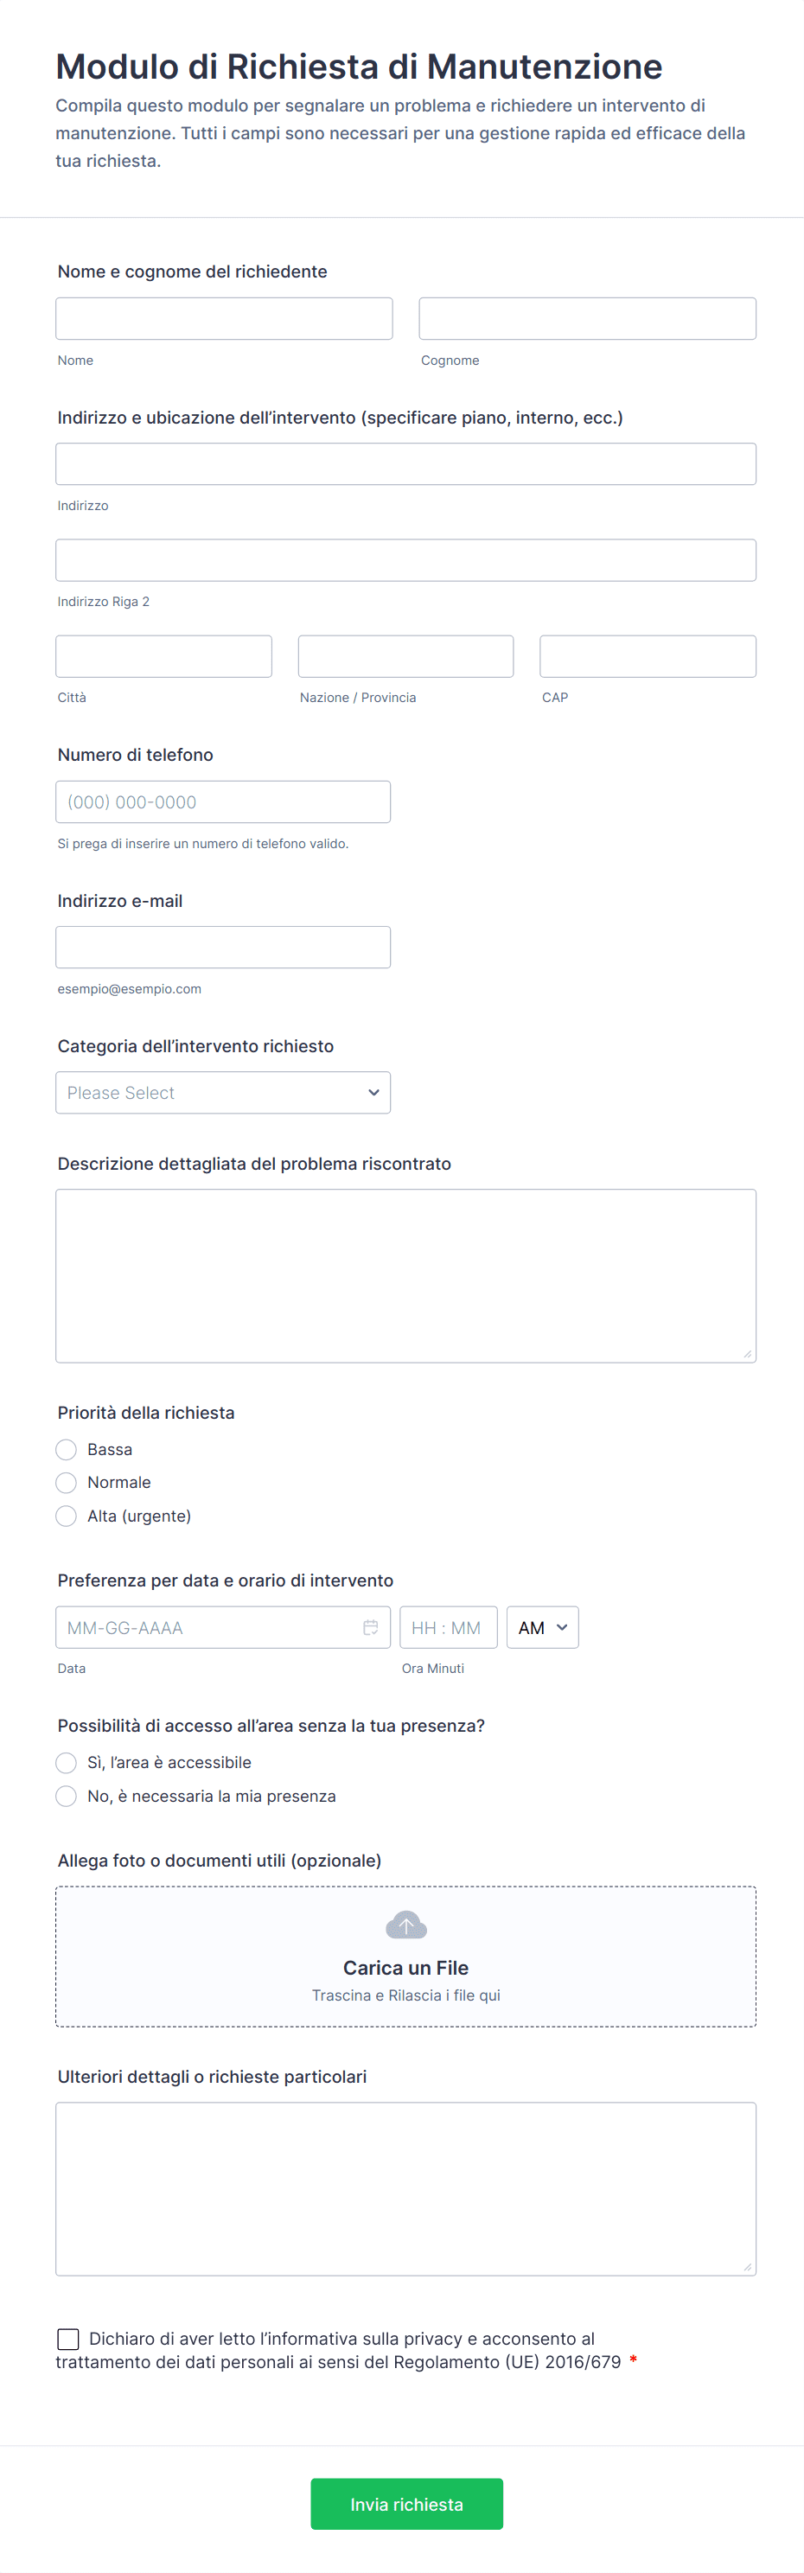Click the HH : MM time field
804x2573 pixels.
pyautogui.click(x=448, y=1627)
